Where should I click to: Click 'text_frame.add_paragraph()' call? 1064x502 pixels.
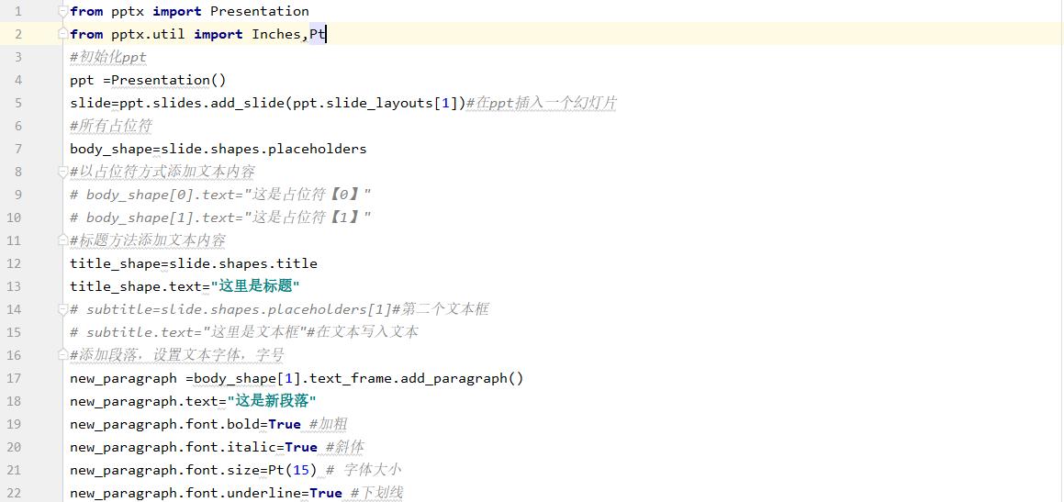(x=417, y=378)
